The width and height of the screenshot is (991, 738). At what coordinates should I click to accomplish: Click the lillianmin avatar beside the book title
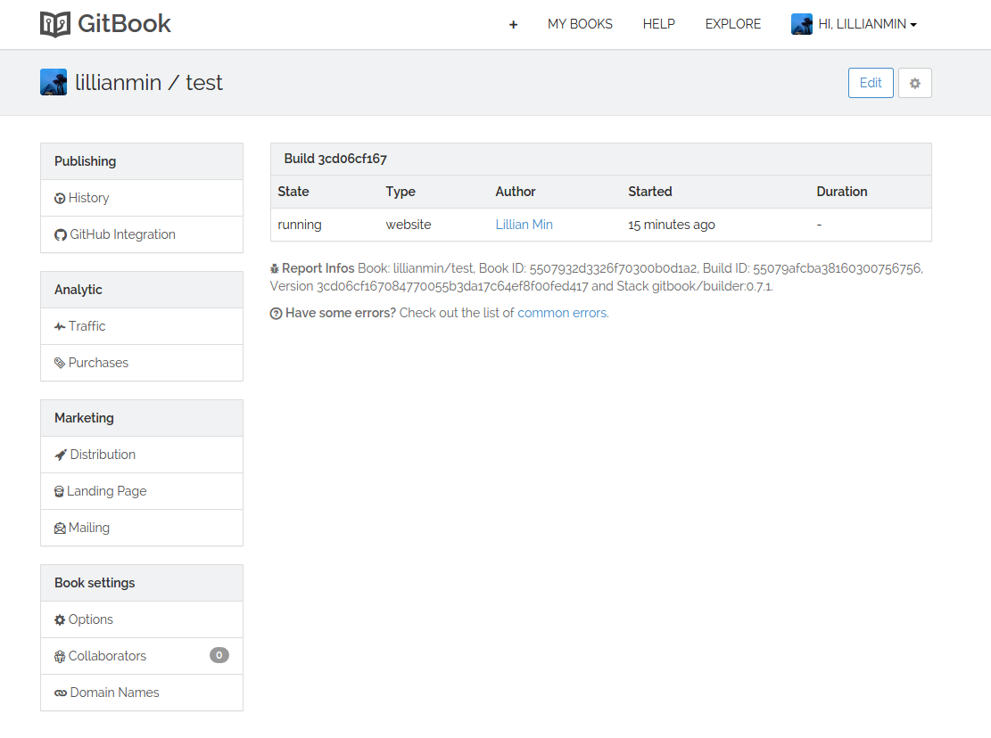(54, 82)
